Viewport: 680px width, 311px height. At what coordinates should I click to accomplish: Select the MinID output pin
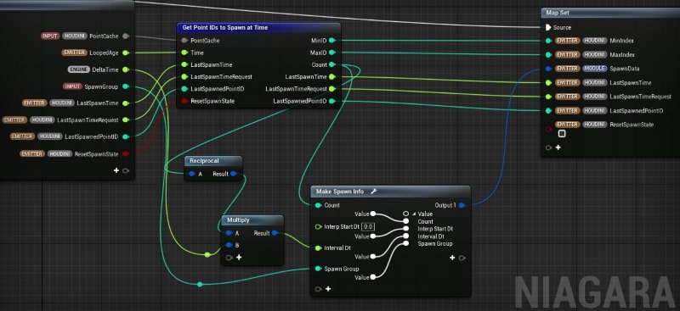(x=331, y=40)
